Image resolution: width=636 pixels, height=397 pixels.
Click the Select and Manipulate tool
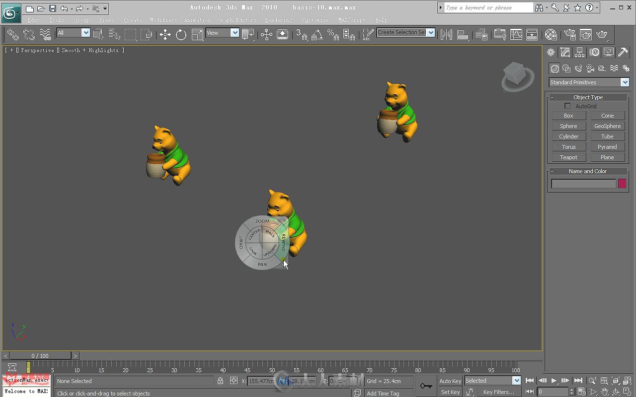pyautogui.click(x=266, y=34)
